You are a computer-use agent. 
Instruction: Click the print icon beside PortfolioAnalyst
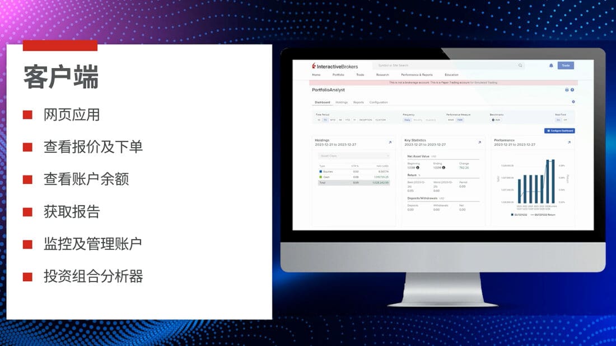567,90
